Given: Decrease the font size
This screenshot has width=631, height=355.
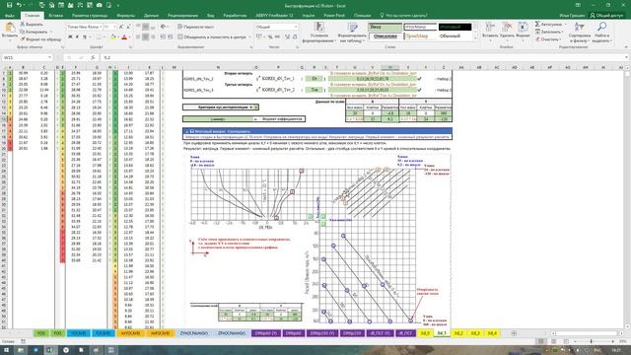Looking at the screenshot, I should pos(128,27).
